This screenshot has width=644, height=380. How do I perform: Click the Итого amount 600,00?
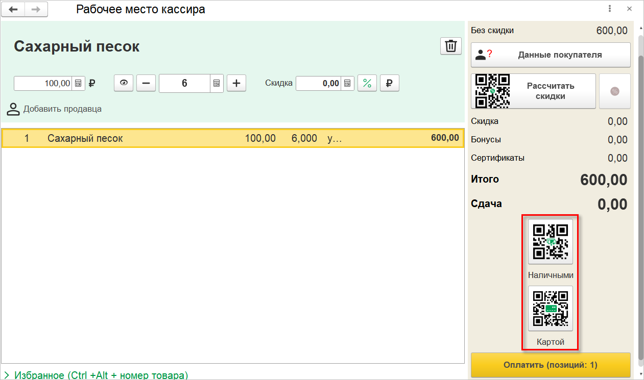(x=604, y=180)
